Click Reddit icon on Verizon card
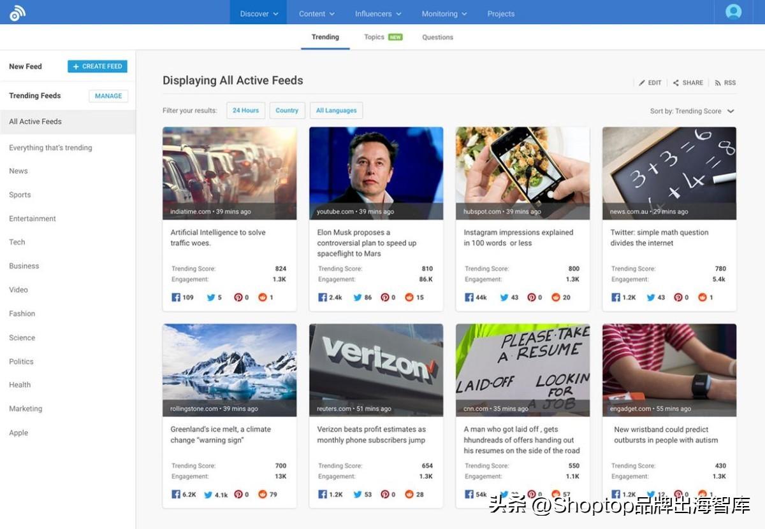The width and height of the screenshot is (765, 529). coord(409,494)
